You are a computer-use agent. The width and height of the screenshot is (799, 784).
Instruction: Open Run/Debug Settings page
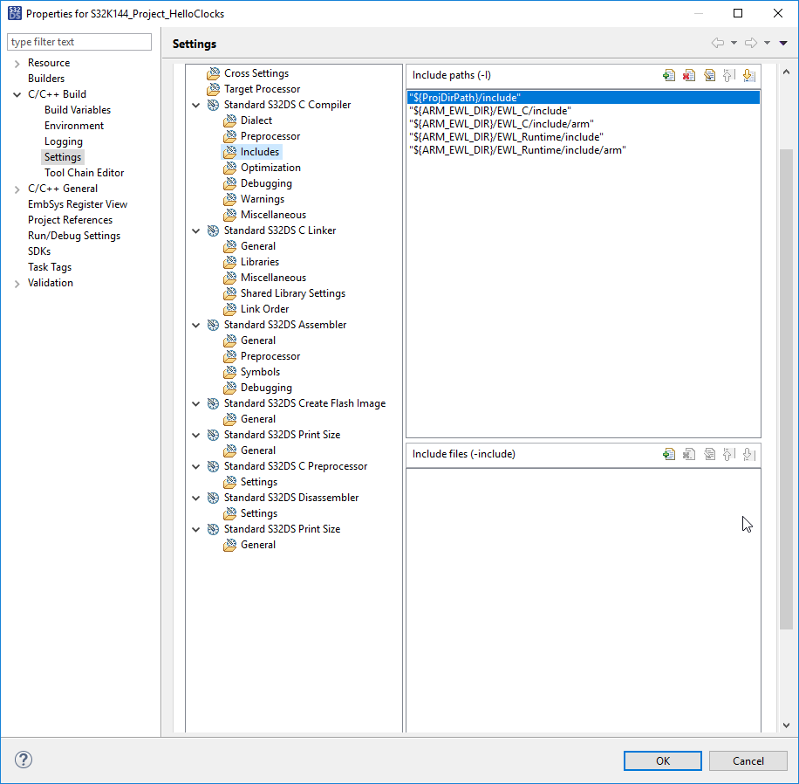[74, 236]
